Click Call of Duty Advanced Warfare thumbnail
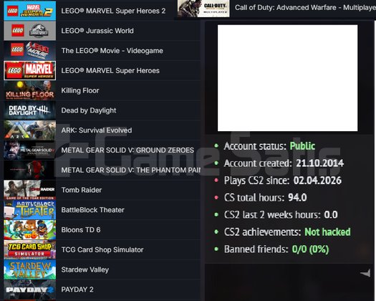This screenshot has height=301, width=376. coord(203,9)
